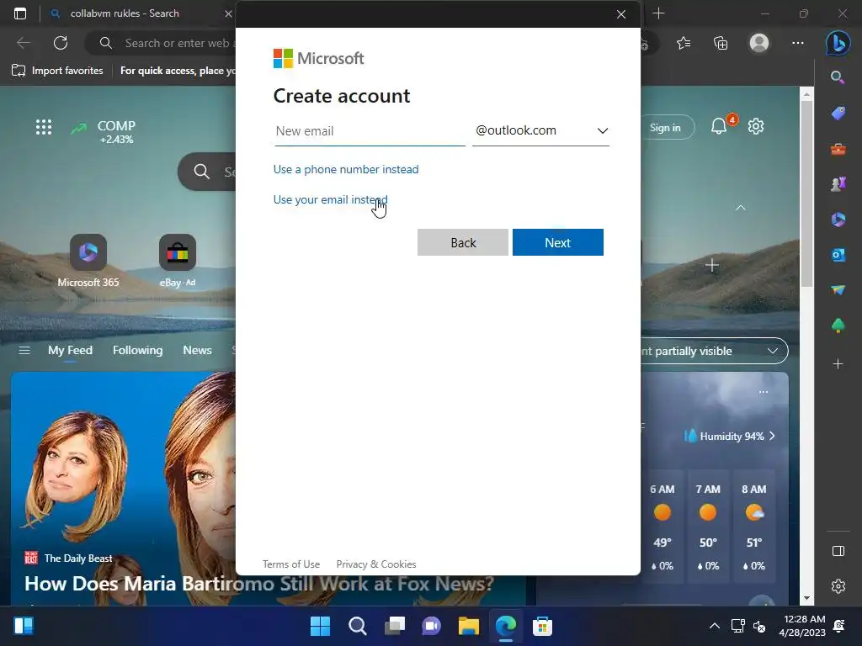Open Task View on the taskbar

click(x=394, y=626)
